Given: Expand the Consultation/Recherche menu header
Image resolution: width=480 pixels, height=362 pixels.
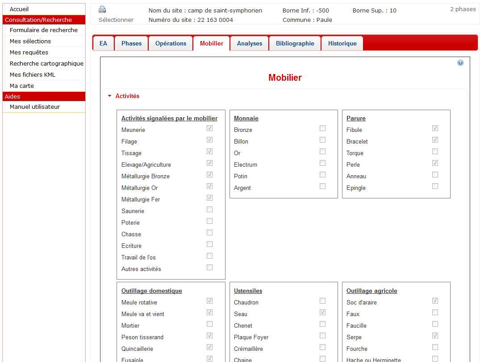Looking at the screenshot, I should click(x=38, y=20).
